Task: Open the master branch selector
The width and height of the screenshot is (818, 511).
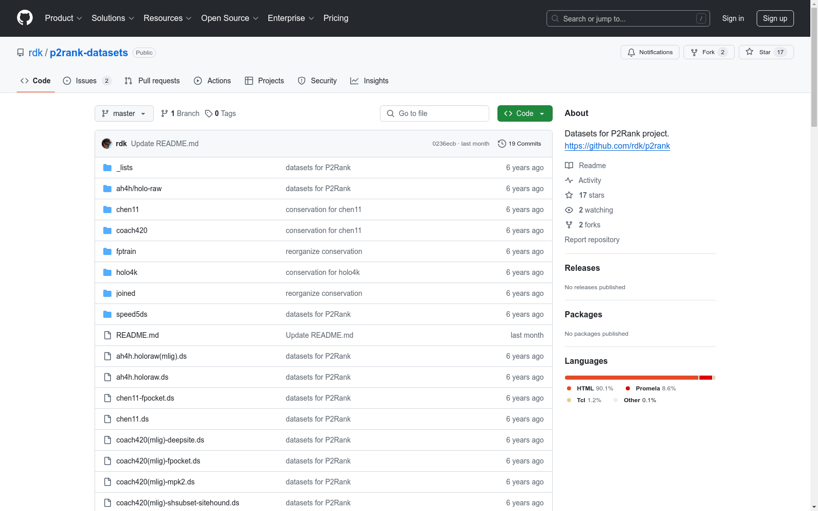Action: [x=124, y=113]
